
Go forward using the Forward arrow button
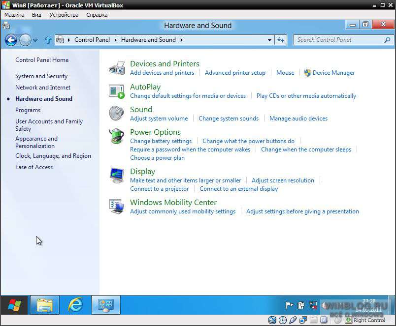25,40
